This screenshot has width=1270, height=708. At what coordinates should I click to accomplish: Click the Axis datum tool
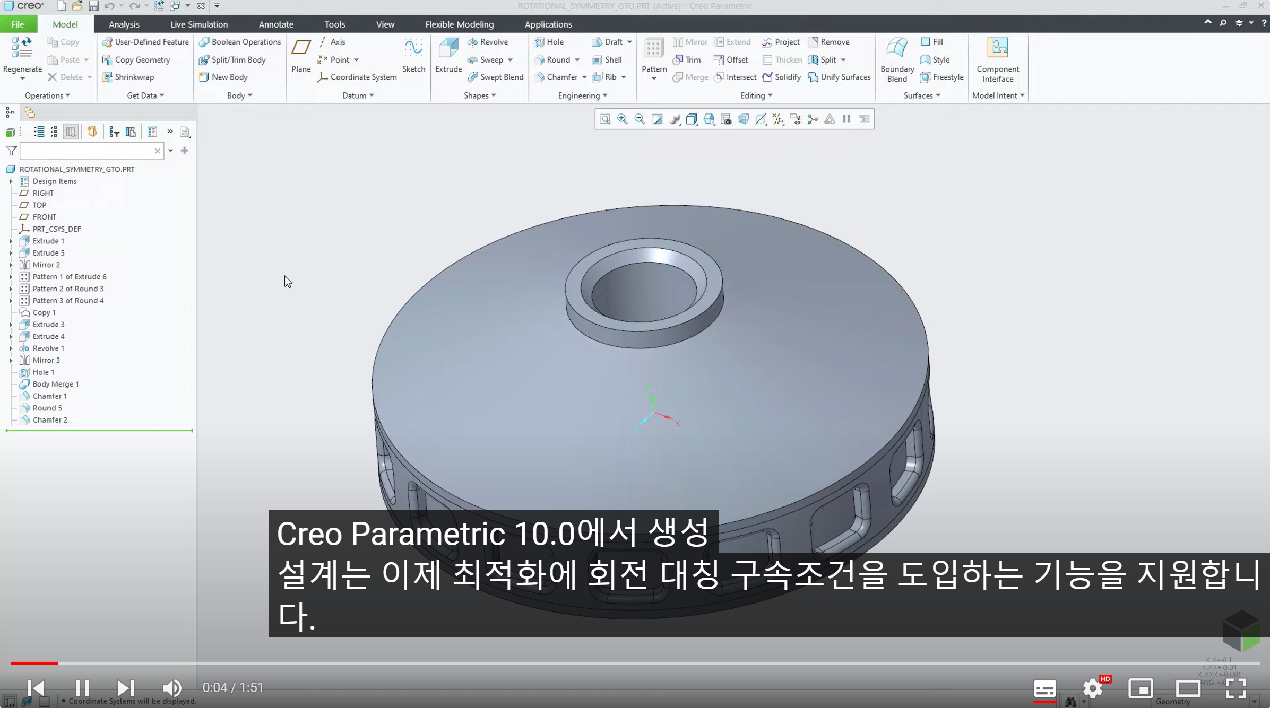tap(332, 42)
